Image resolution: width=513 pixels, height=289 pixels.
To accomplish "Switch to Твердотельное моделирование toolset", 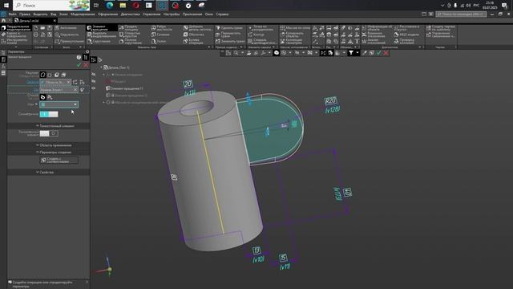I will point(16,28).
